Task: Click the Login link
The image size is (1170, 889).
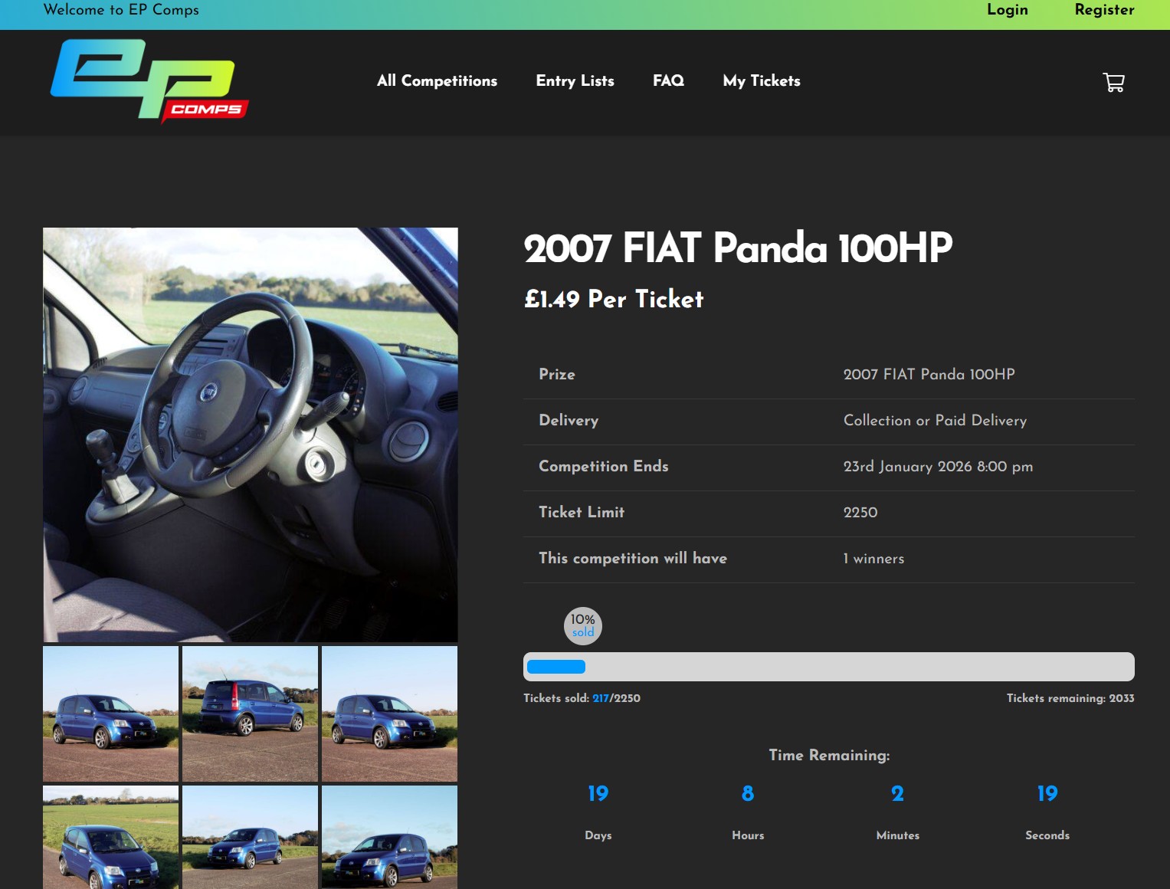Action: (1007, 10)
